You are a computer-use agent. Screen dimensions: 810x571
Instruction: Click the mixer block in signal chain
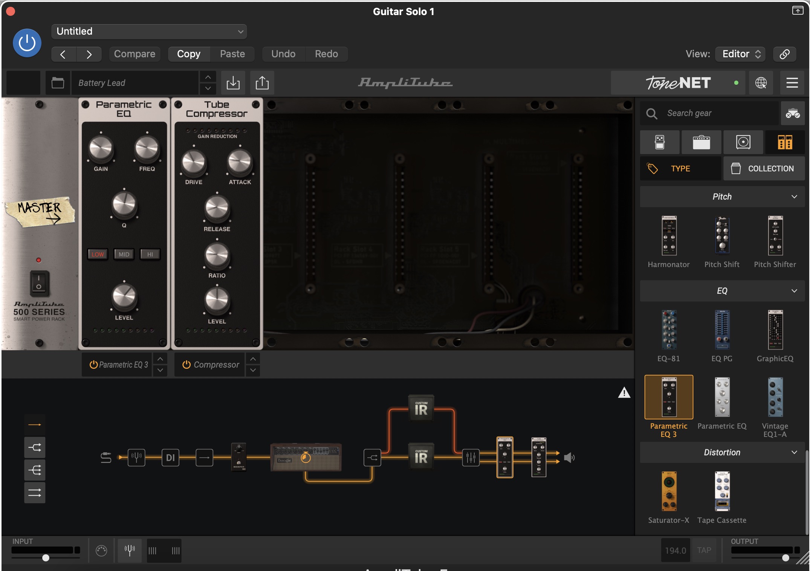pos(471,458)
